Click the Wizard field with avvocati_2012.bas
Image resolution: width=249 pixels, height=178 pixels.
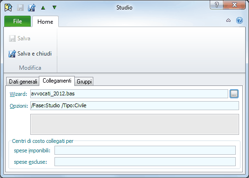(x=129, y=94)
